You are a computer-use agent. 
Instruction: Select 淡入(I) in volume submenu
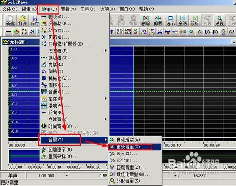(x=135, y=154)
